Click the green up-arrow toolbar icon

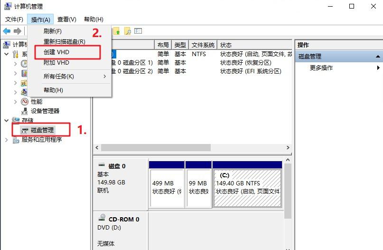point(117,31)
